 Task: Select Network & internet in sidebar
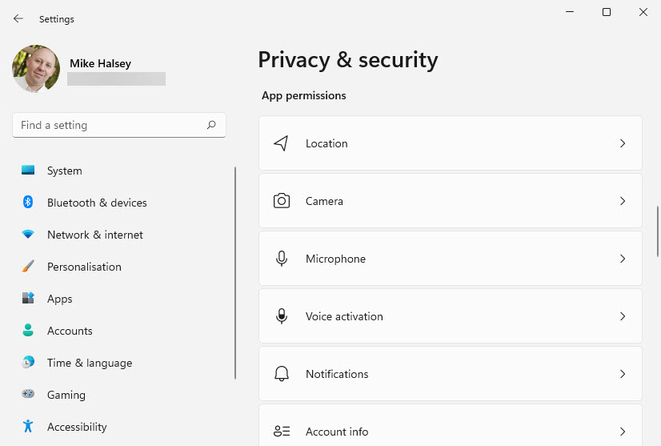click(x=94, y=235)
